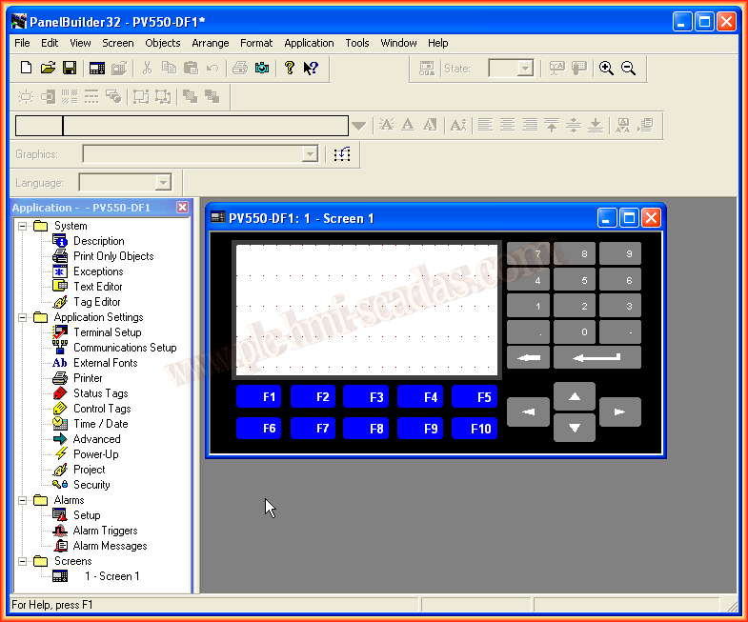Viewport: 748px width, 622px height.
Task: Click the yellow question mark Help icon
Action: pyautogui.click(x=290, y=69)
